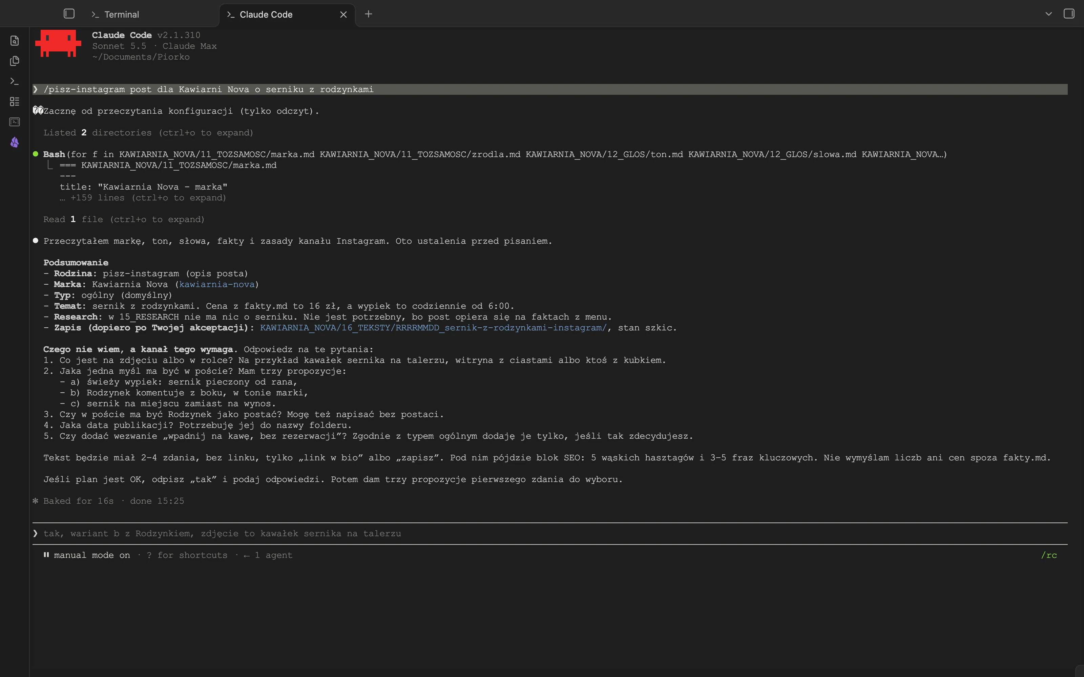Click the red Claude Code mascot logo
This screenshot has width=1084, height=677.
point(58,43)
